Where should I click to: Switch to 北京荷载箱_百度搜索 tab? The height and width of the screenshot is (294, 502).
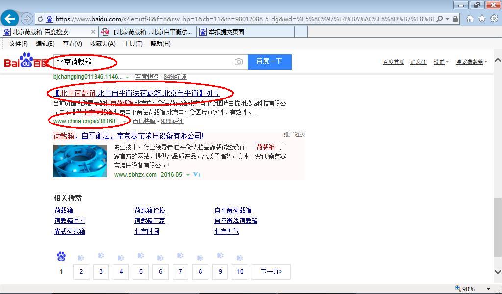(x=48, y=32)
